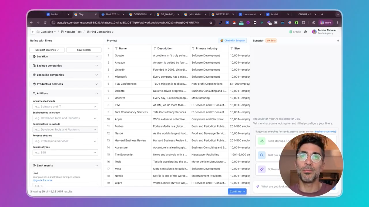This screenshot has height=207, width=369.
Task: Expand the Products & services section
Action: (96, 84)
